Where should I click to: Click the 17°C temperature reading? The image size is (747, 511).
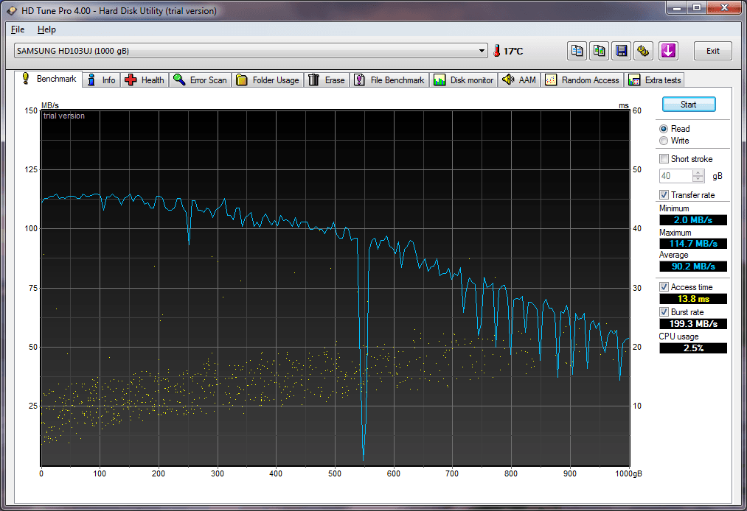point(513,52)
